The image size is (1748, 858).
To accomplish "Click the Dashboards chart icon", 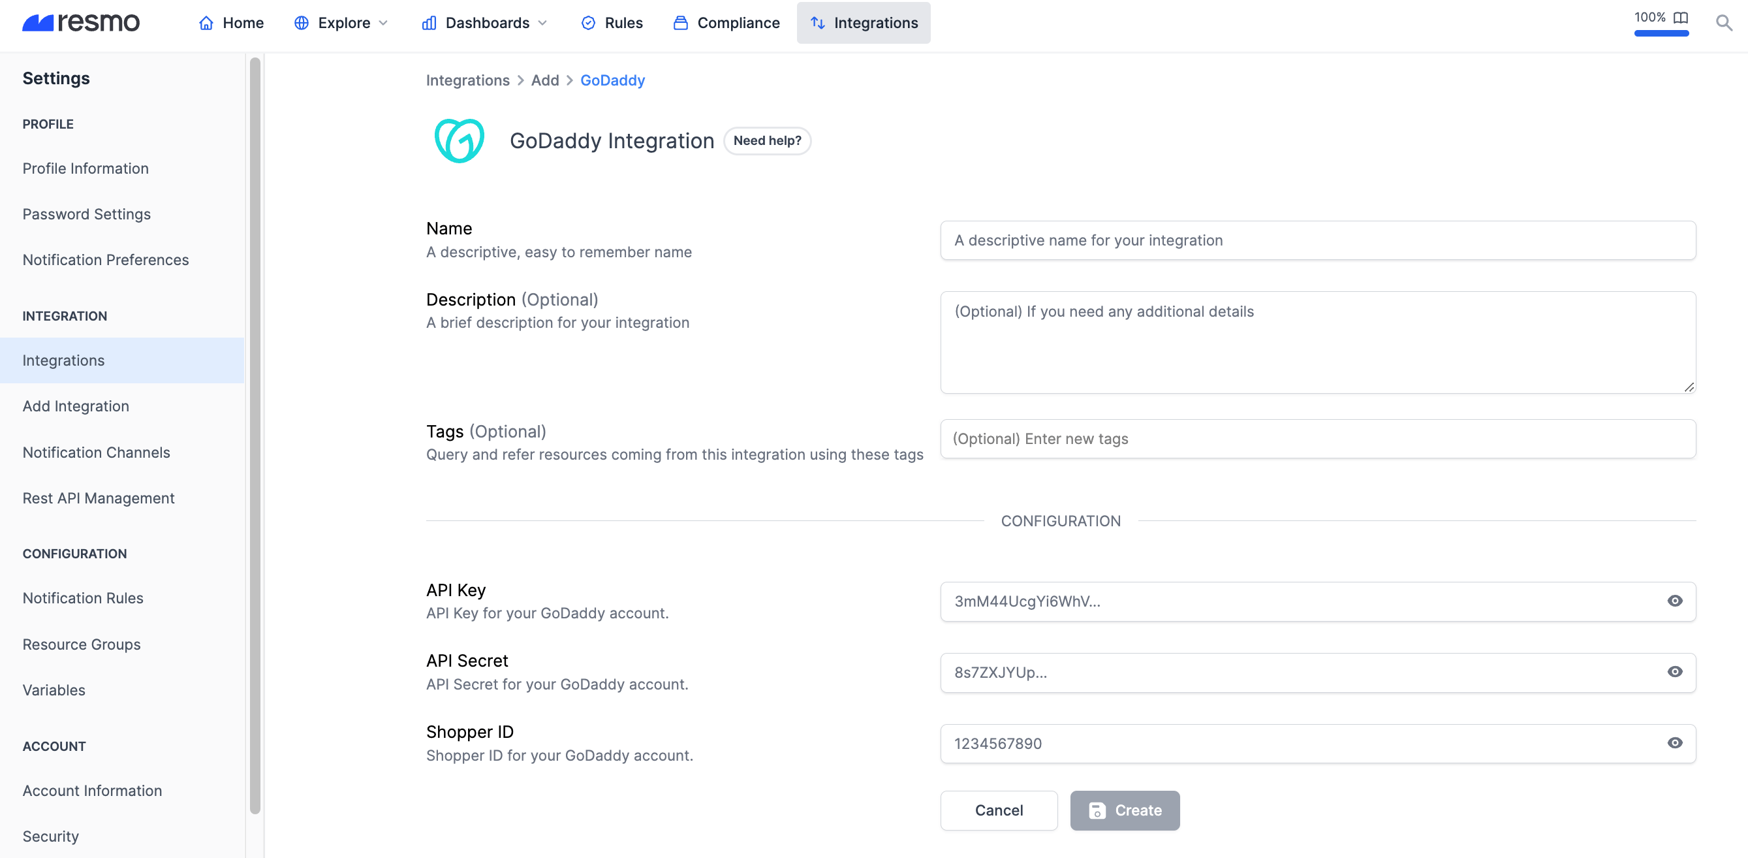I will 429,23.
